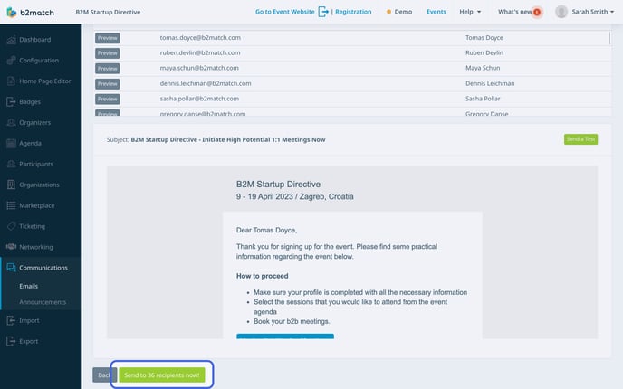Click Send to 36 recipients now button
Image resolution: width=623 pixels, height=389 pixels.
tap(162, 375)
